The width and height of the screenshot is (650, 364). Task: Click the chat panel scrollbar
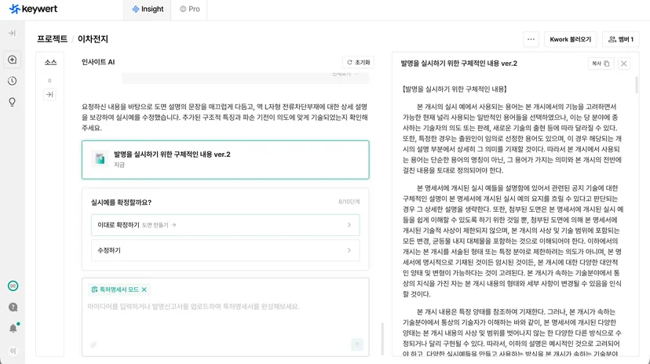(x=382, y=339)
